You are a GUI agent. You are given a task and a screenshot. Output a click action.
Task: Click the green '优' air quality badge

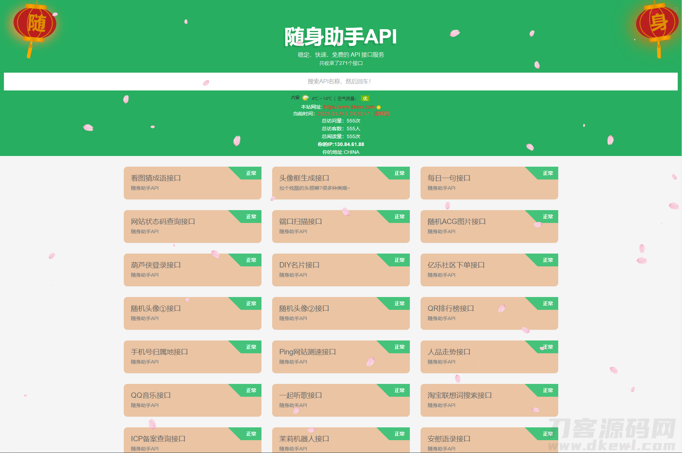point(365,99)
